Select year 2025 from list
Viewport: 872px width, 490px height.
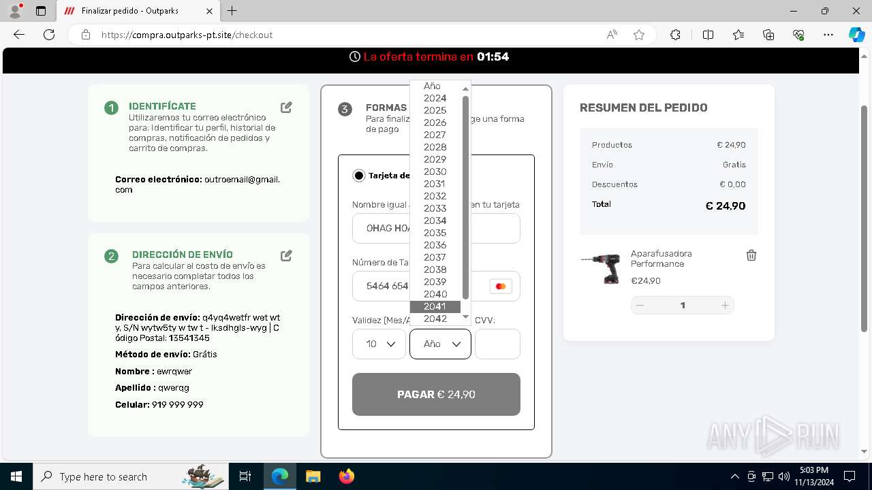tap(435, 110)
